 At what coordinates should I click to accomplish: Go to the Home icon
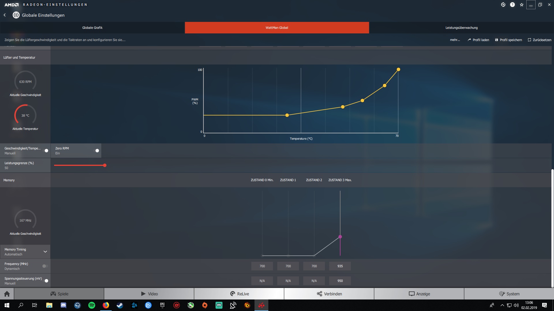7,294
